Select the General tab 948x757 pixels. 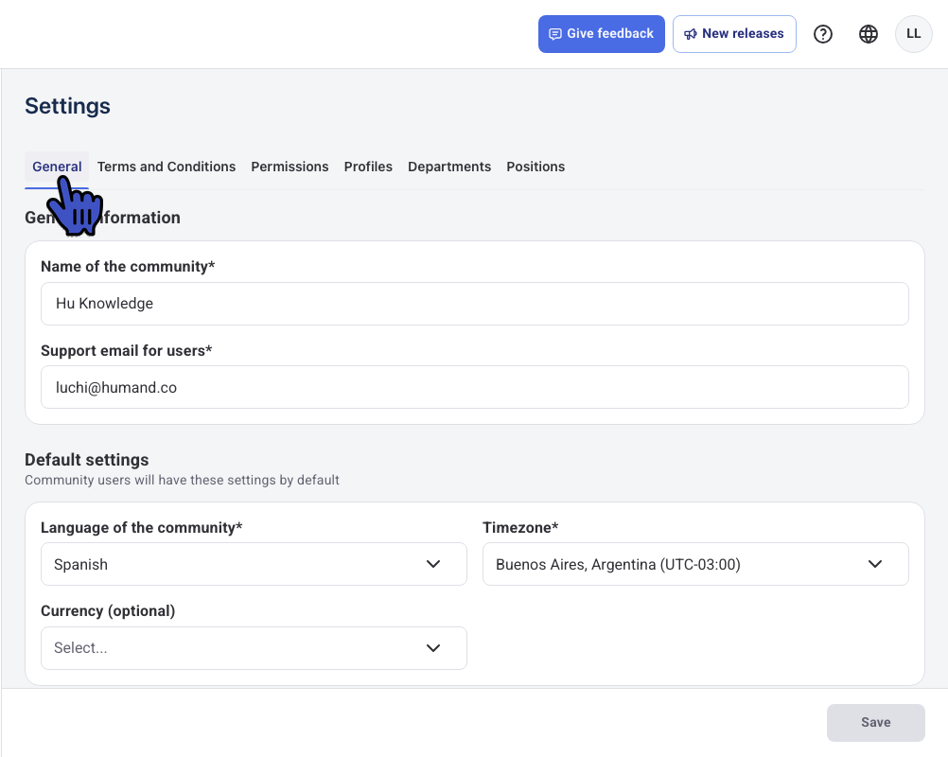point(57,167)
